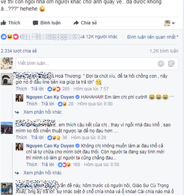Click the Thích thumbs-up icon on the post
The image size is (184, 195).
click(x=3, y=23)
